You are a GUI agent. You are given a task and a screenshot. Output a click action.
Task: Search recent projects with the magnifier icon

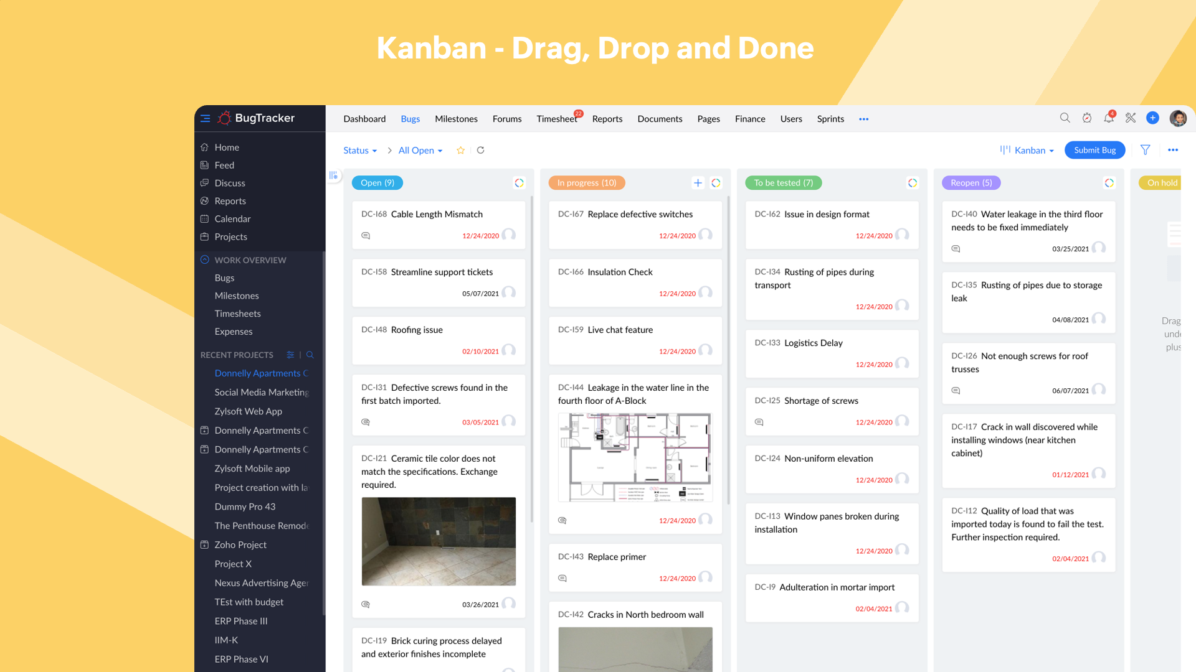[310, 355]
